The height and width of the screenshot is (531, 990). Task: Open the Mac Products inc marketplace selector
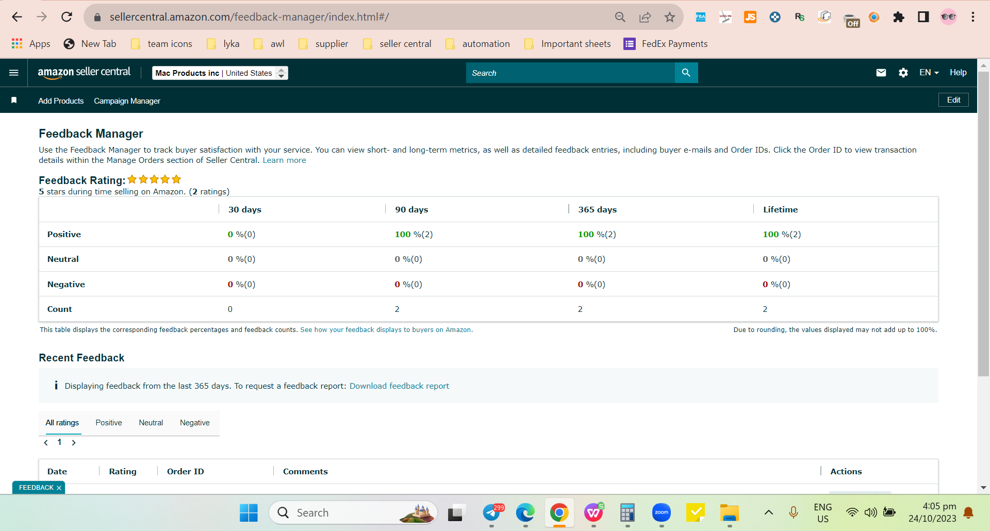[x=220, y=73]
